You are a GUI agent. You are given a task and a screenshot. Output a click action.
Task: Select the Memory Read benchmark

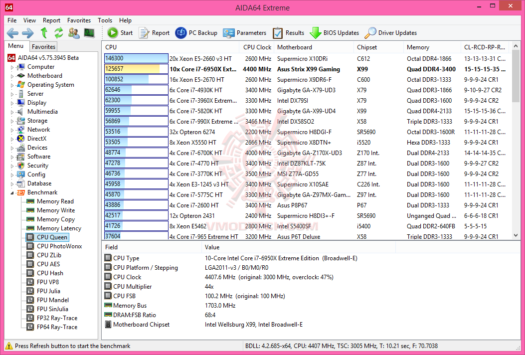(50, 201)
